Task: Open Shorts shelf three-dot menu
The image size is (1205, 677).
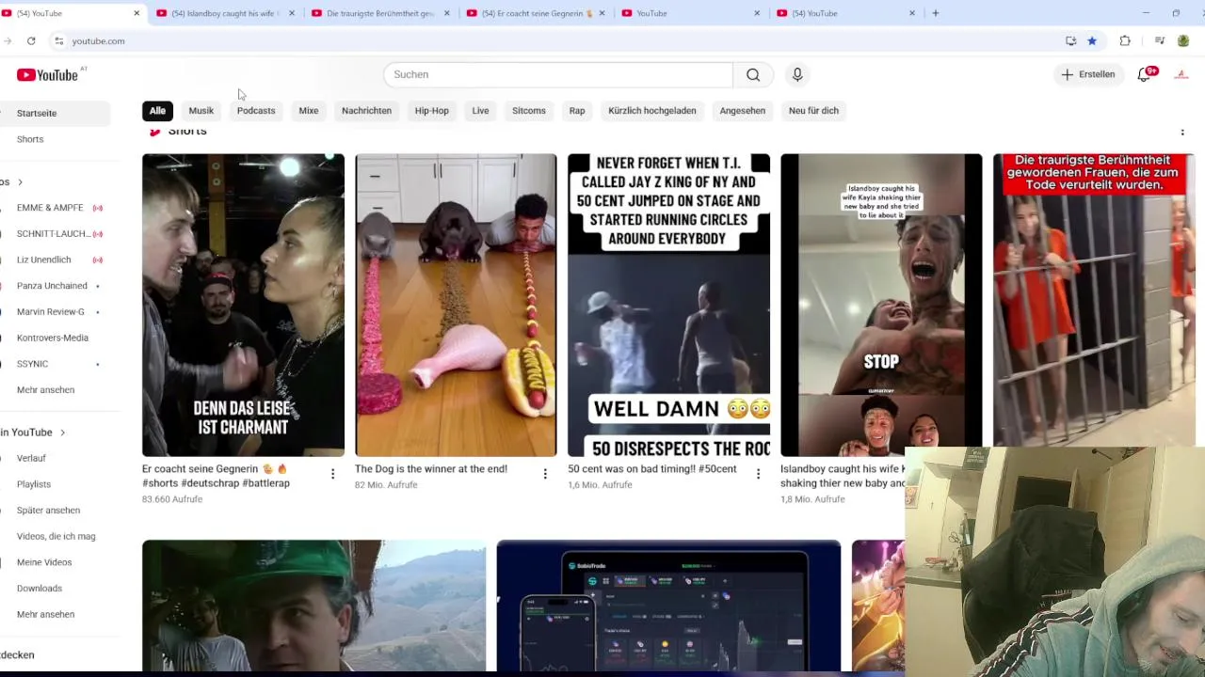Action: pos(1182,132)
